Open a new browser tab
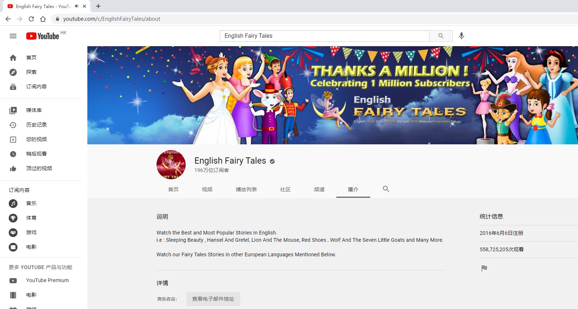 [x=98, y=6]
